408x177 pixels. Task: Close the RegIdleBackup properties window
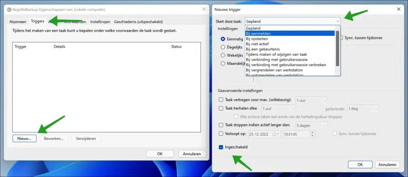click(204, 9)
